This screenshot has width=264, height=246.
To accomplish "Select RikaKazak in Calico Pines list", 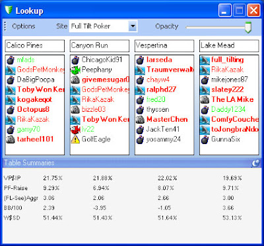I will point(33,119).
